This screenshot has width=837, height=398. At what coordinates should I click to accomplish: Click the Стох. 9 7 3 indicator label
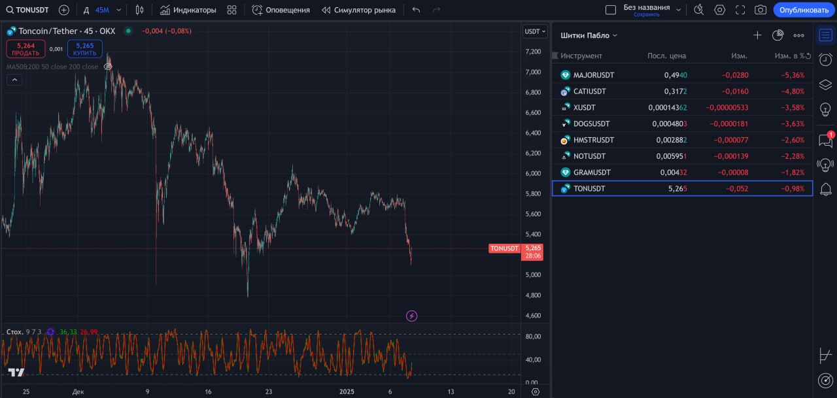(24, 332)
